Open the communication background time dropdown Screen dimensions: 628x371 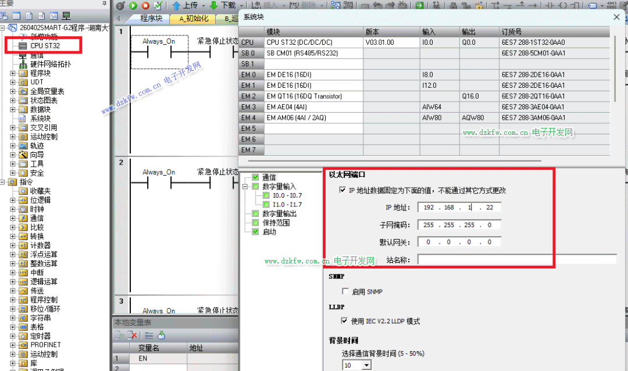[x=366, y=365]
